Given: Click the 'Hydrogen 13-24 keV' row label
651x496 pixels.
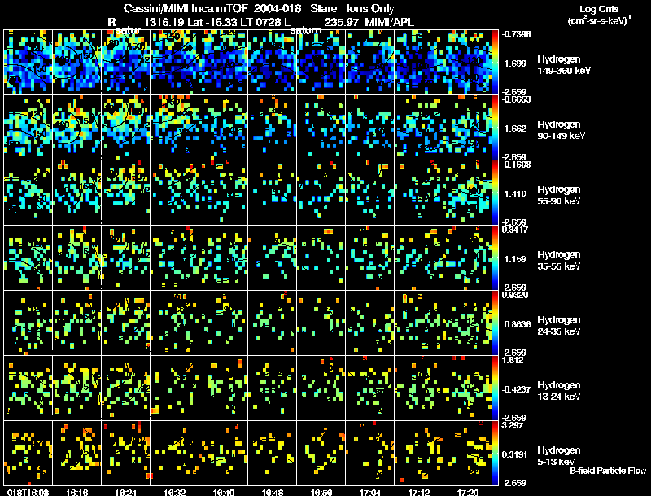Looking at the screenshot, I should point(559,391).
